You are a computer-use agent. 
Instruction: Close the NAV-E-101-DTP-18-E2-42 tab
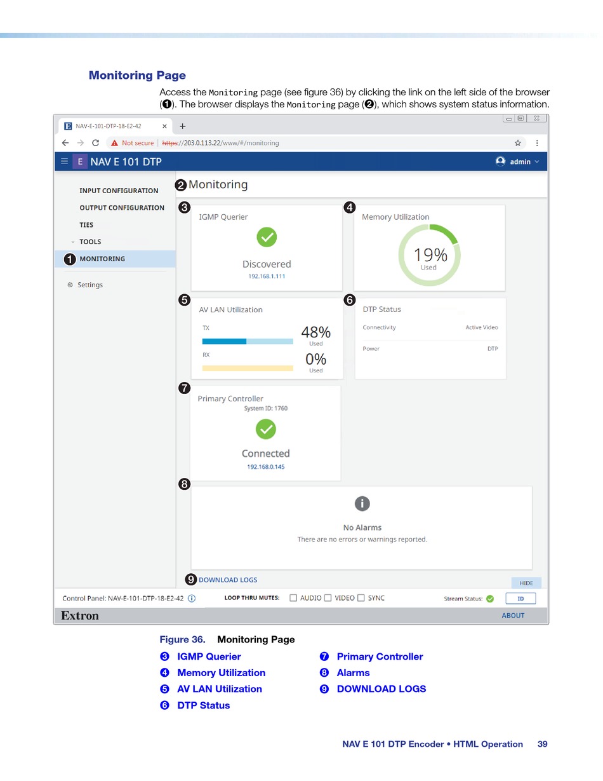click(x=165, y=126)
